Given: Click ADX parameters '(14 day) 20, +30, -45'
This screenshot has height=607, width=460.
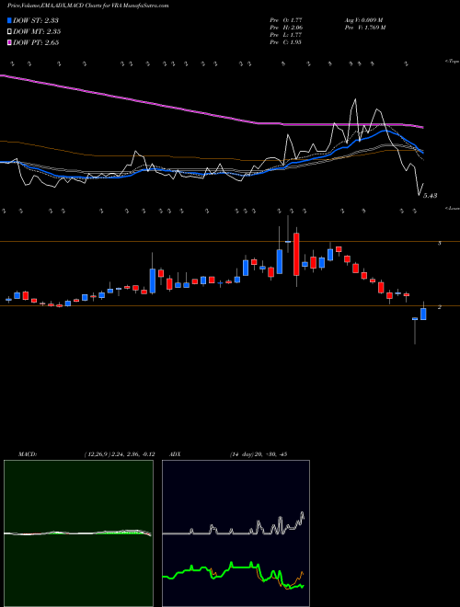Looking at the screenshot, I should (x=258, y=454).
